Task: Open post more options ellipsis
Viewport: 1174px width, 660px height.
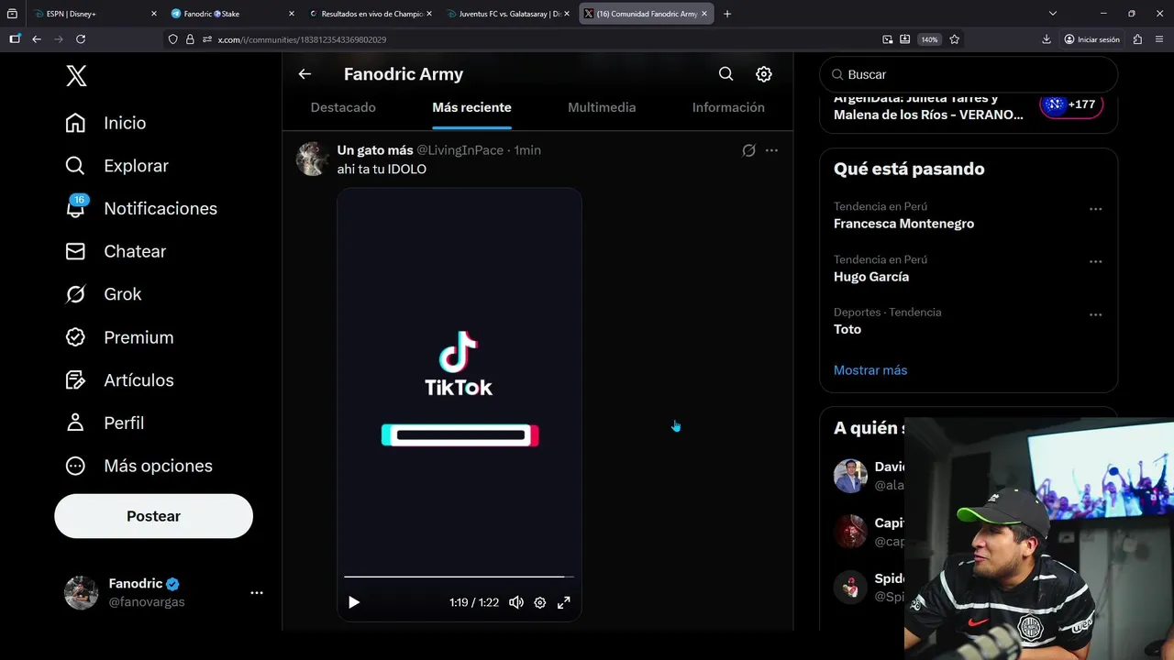Action: 771,150
